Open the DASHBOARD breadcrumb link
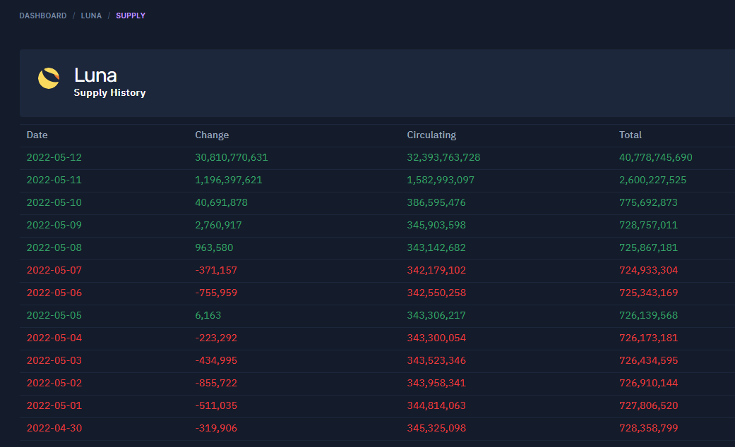 (x=42, y=16)
